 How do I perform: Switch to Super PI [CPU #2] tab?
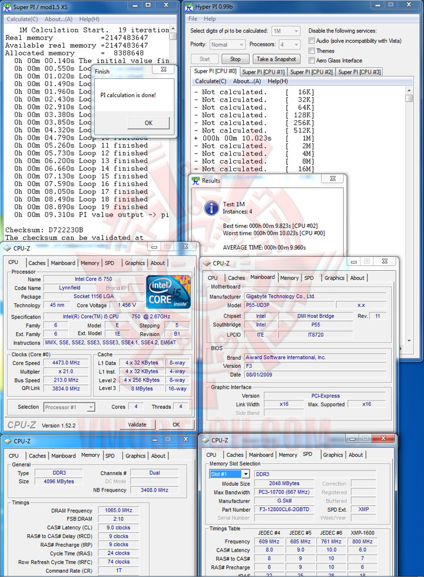312,72
